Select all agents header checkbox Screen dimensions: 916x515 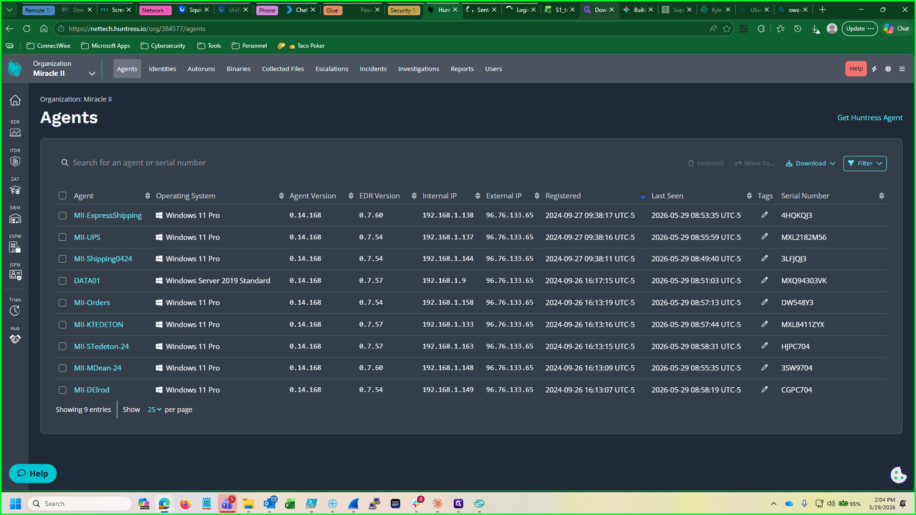62,196
